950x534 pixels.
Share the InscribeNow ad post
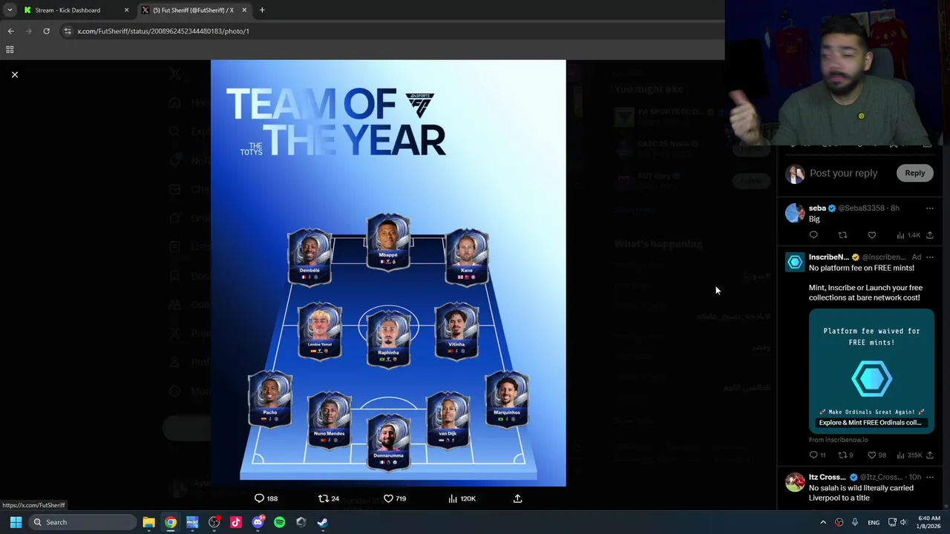(929, 455)
